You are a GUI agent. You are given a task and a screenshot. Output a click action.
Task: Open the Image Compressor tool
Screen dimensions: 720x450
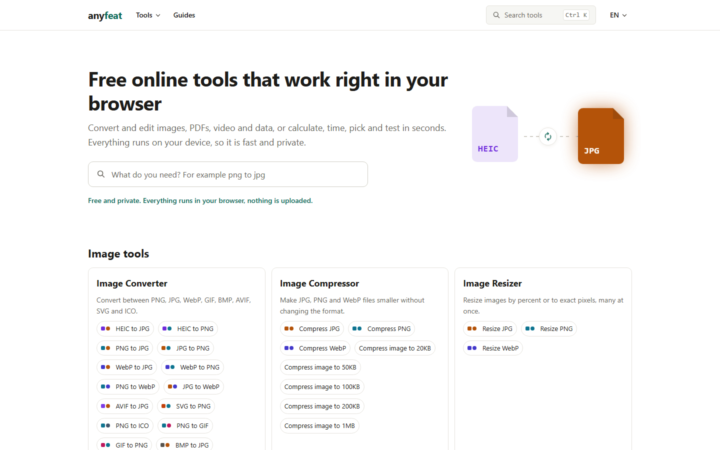pos(319,283)
